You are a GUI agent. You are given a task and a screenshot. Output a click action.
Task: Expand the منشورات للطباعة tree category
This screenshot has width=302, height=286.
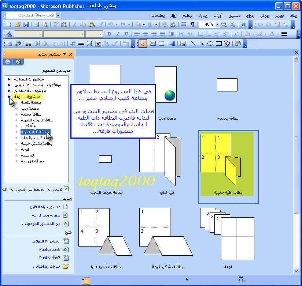pyautogui.click(x=10, y=79)
